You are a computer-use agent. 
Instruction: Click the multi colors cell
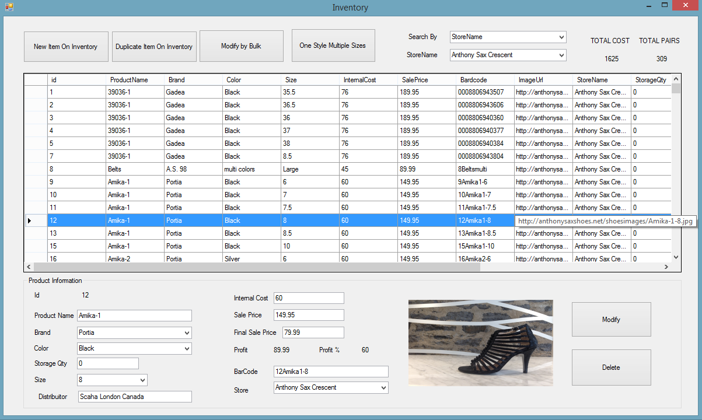click(x=252, y=169)
